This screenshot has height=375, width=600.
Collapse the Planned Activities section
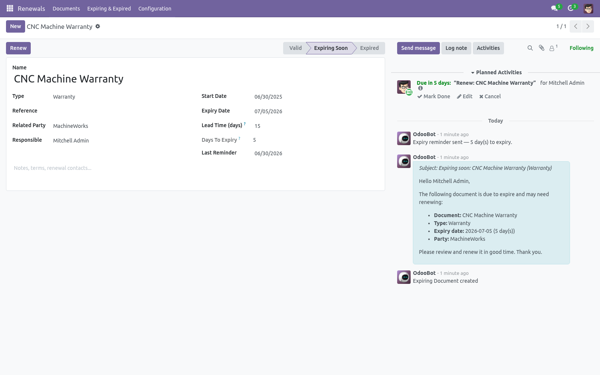point(496,72)
